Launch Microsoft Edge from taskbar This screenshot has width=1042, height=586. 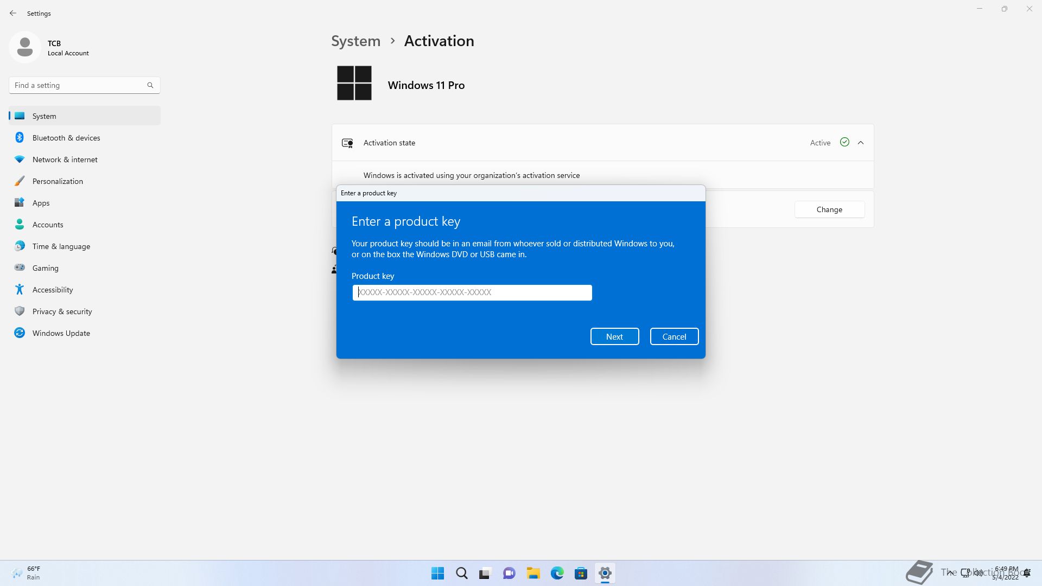[x=557, y=573]
